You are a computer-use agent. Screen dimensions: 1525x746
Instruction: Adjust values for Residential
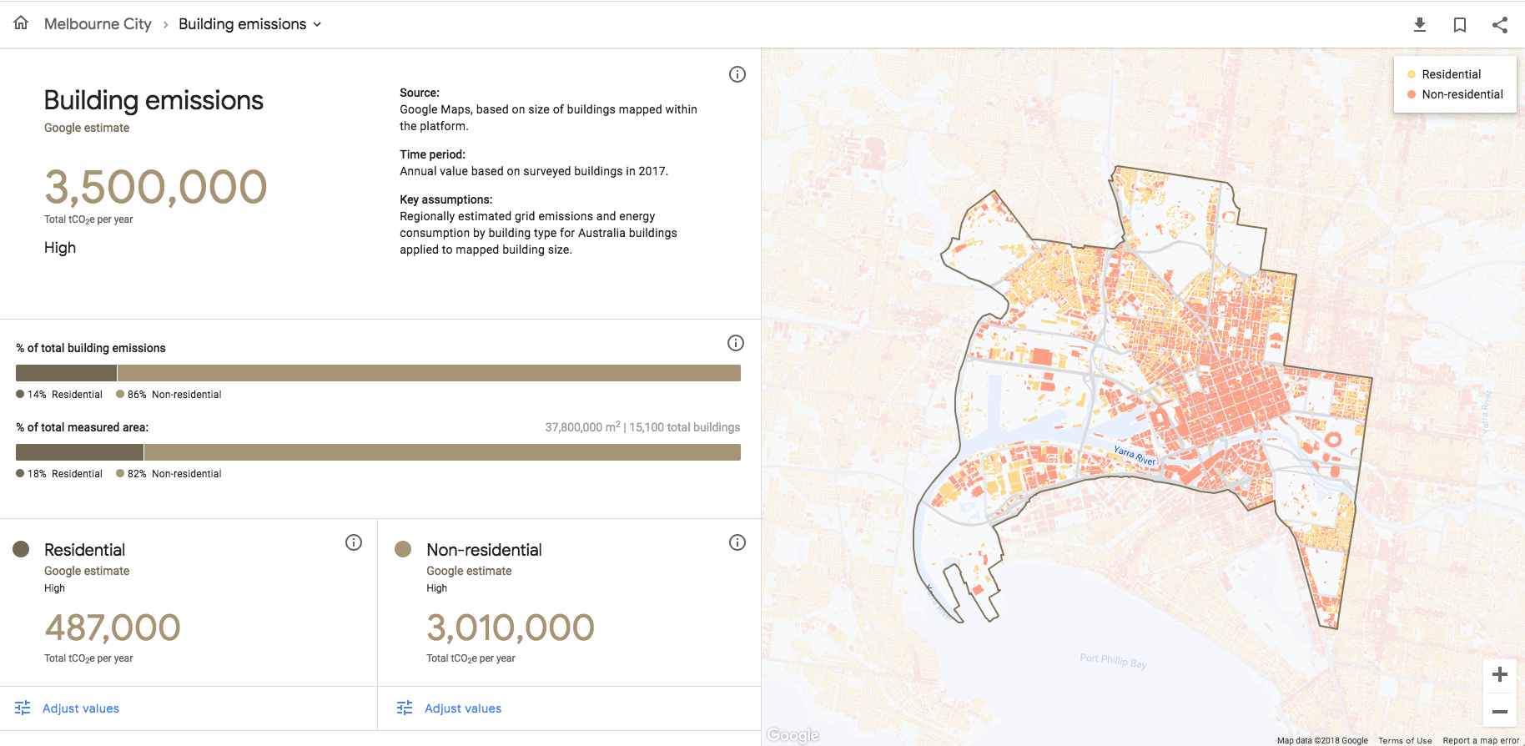(x=68, y=708)
